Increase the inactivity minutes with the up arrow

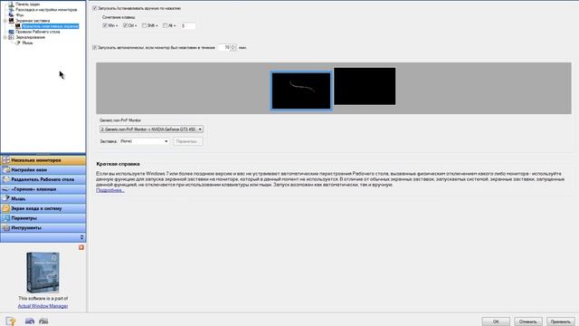click(233, 46)
